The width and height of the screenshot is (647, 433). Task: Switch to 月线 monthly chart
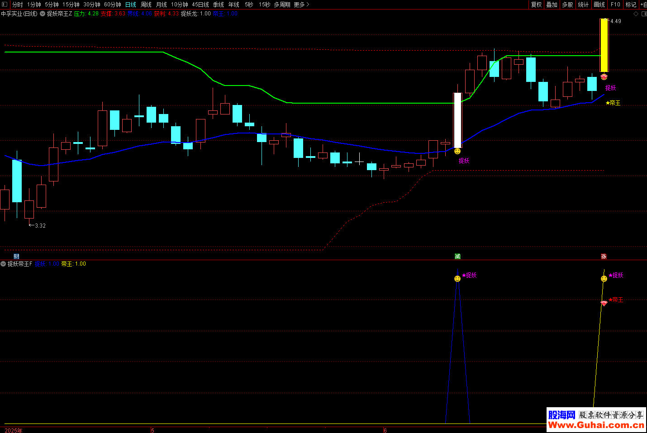pyautogui.click(x=162, y=5)
